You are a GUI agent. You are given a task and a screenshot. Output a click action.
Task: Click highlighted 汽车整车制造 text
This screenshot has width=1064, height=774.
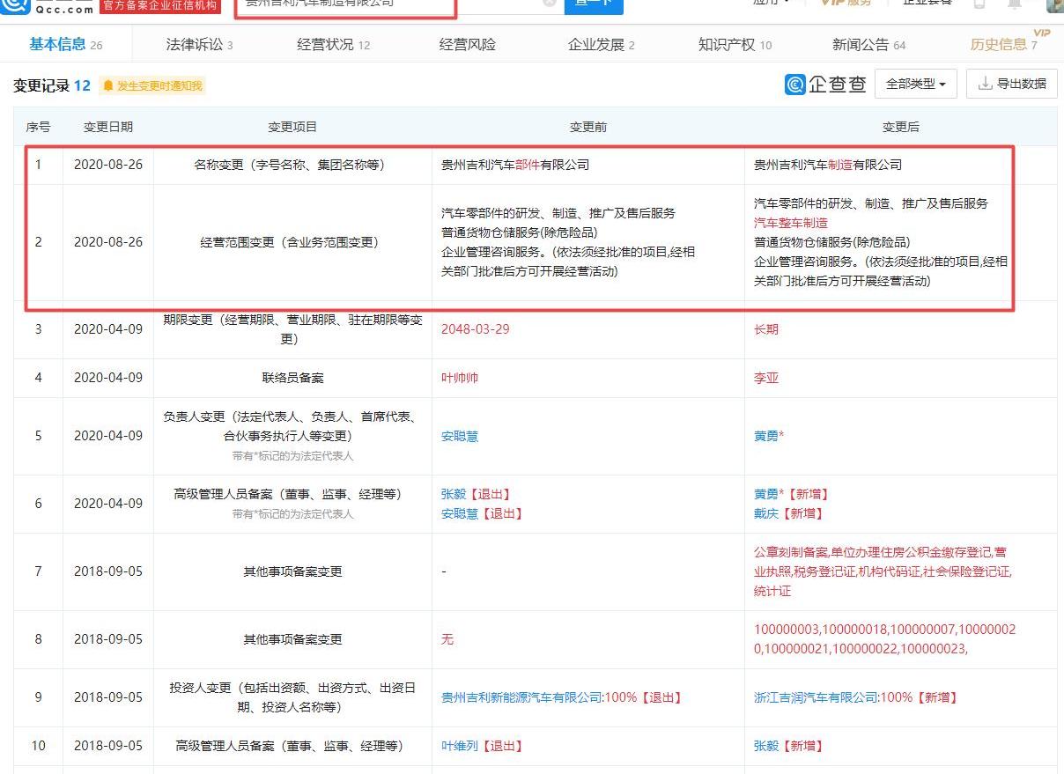pyautogui.click(x=791, y=223)
